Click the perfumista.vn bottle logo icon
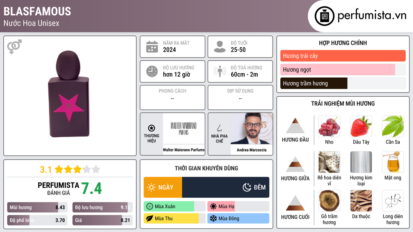Viewport: 413px width, 232px height. click(324, 16)
